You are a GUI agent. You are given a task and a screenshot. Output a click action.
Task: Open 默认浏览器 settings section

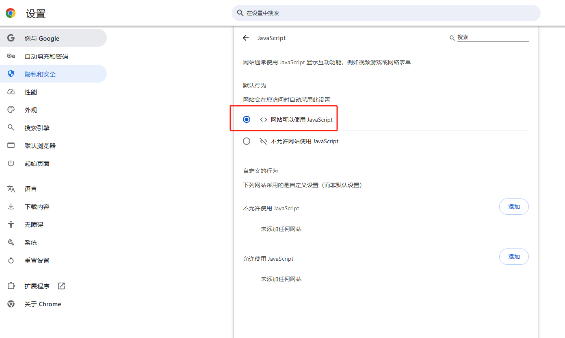(53, 146)
